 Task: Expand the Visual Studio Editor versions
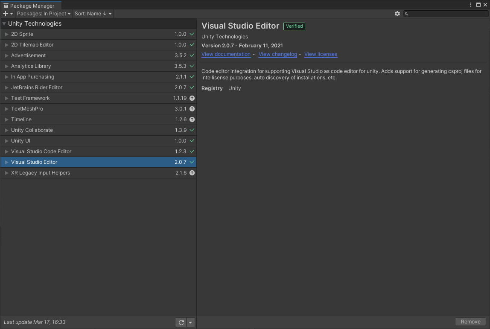[6, 162]
